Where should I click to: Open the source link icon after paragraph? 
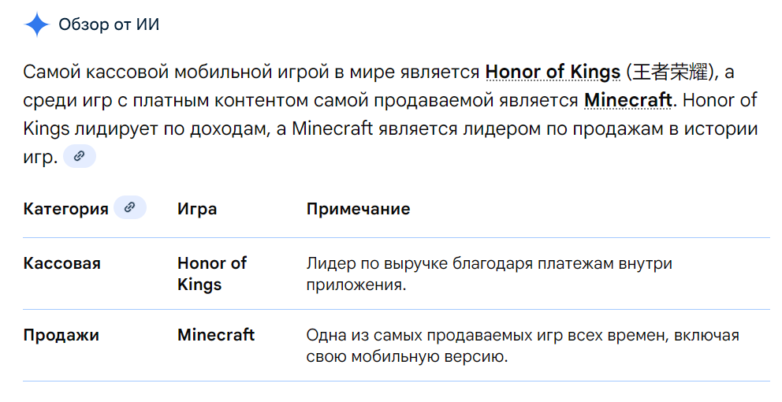pyautogui.click(x=80, y=156)
